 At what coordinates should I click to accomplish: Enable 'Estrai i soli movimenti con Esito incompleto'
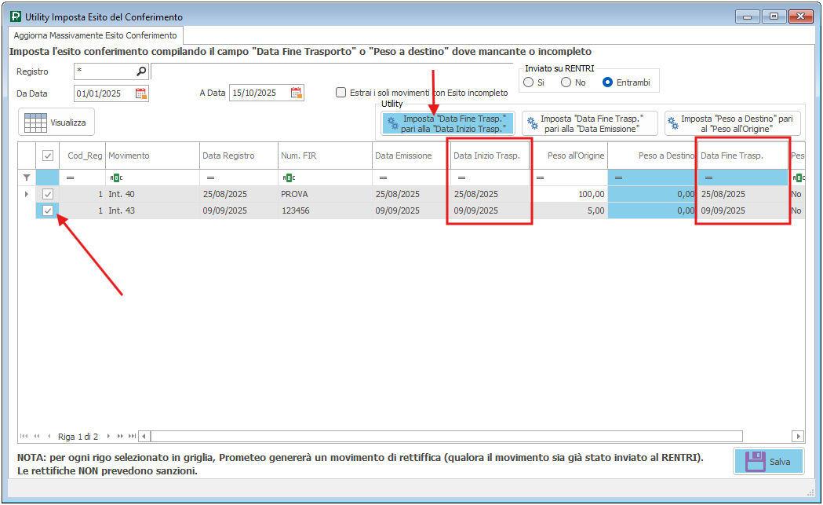click(340, 93)
